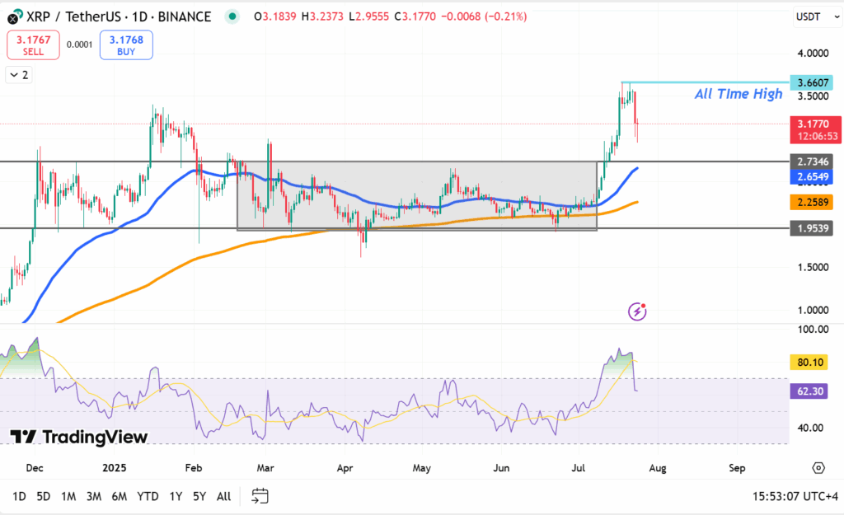Click the Jul label on time axis

point(578,468)
